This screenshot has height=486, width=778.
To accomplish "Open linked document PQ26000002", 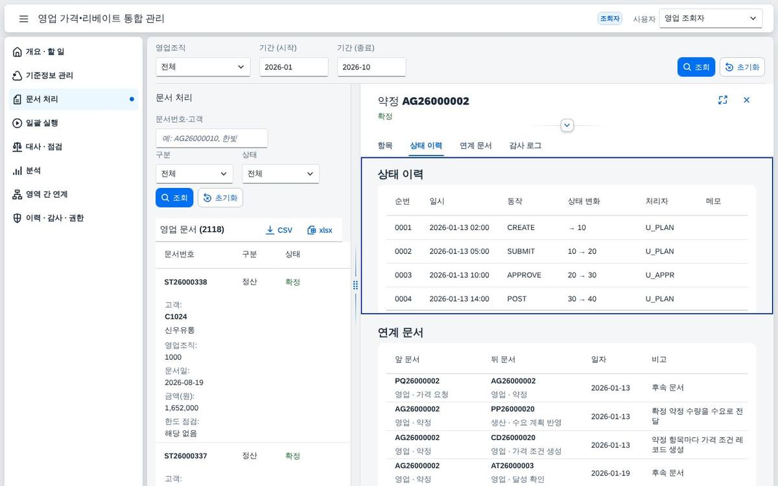I will (x=417, y=381).
